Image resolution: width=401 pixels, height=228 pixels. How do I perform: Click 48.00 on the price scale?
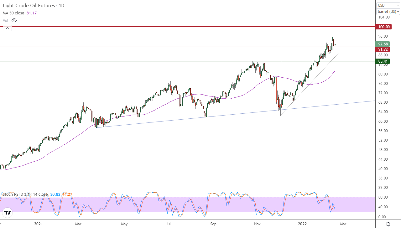383,150
